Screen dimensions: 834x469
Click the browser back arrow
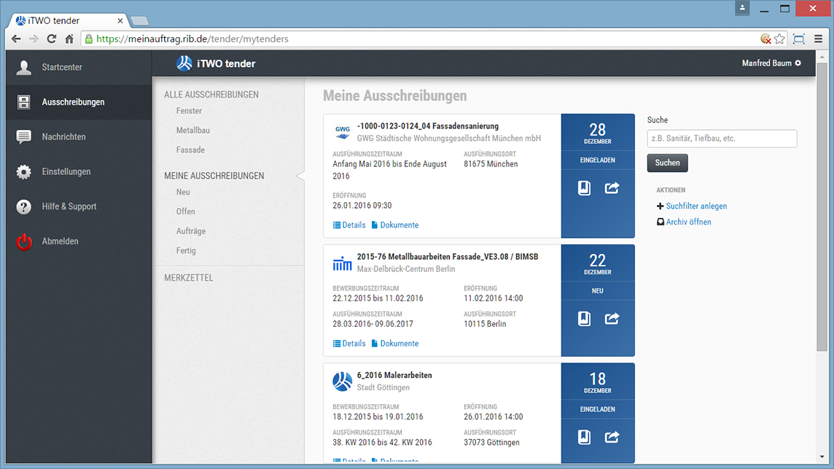click(x=16, y=39)
